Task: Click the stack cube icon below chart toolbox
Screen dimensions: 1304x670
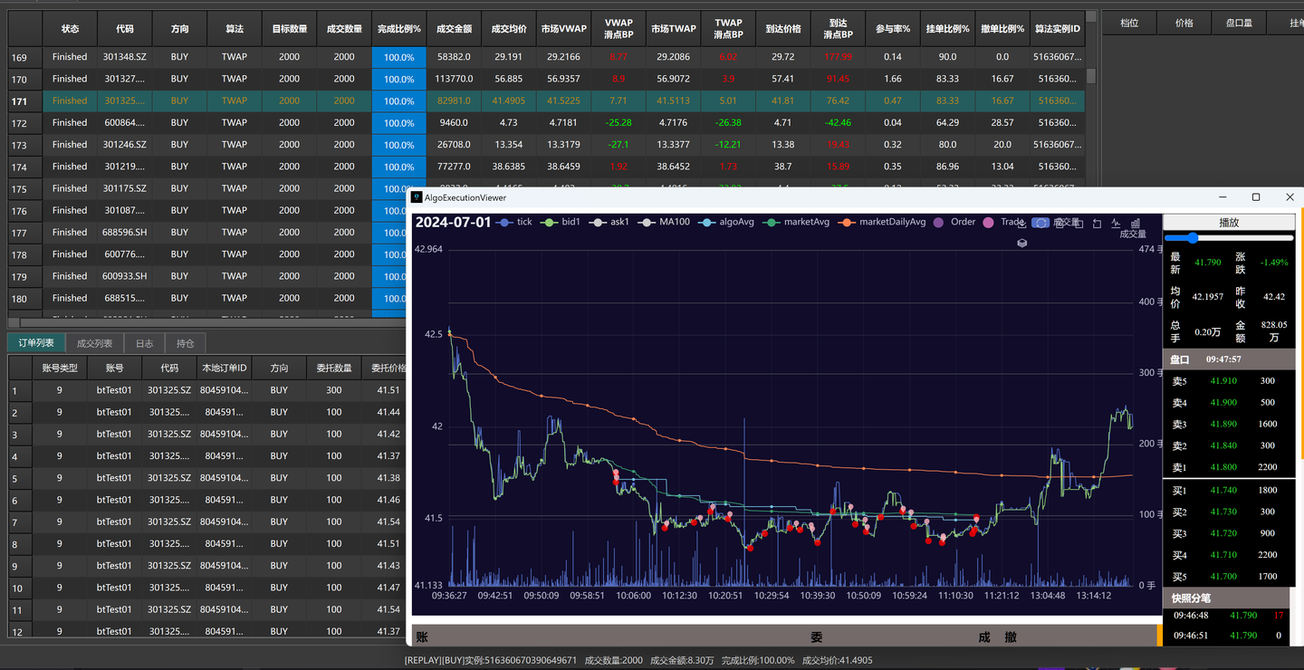Action: [1022, 243]
